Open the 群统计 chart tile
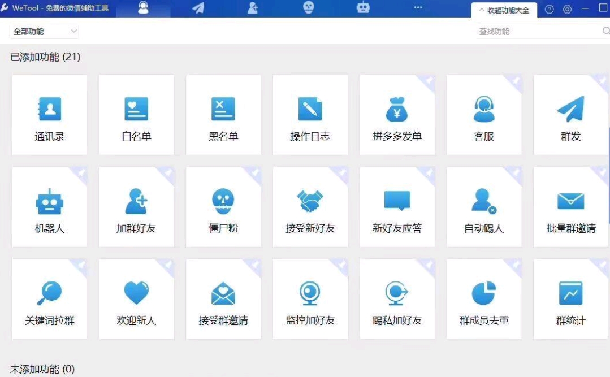 (570, 300)
